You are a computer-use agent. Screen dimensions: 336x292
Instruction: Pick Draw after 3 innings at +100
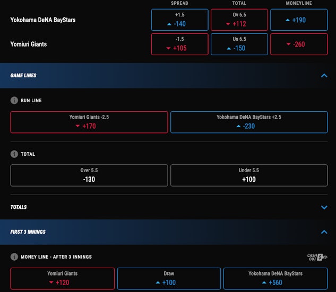(169, 279)
